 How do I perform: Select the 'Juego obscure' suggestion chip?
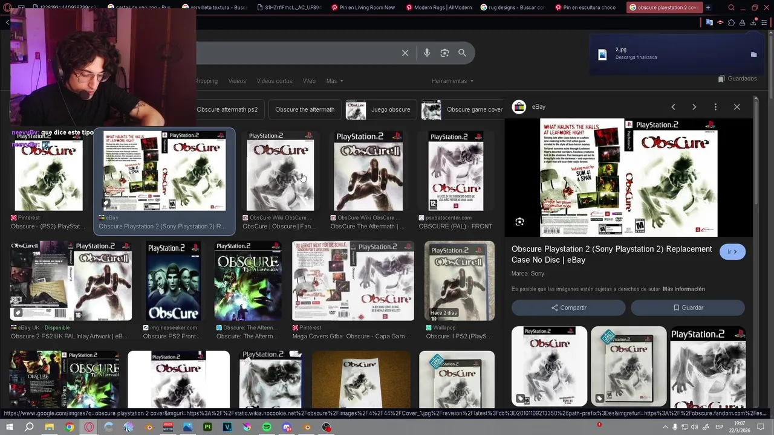coord(381,110)
